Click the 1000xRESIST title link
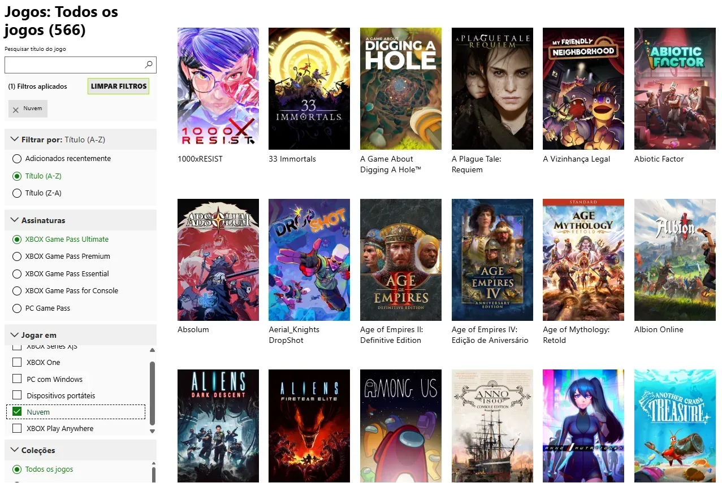Screen dimensions: 722x483 pos(200,159)
